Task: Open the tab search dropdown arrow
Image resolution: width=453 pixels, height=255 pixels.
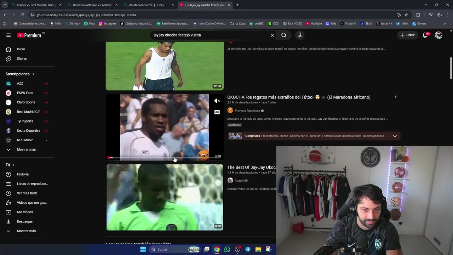Action: (5, 5)
